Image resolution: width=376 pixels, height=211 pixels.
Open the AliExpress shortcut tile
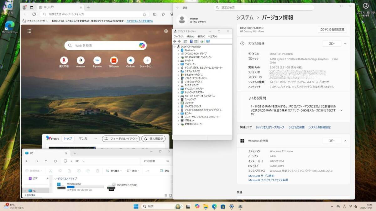[x=114, y=60]
